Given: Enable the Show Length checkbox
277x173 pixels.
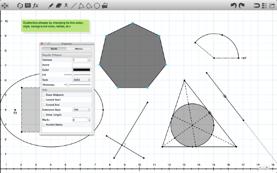Looking at the screenshot, I should [44, 115].
